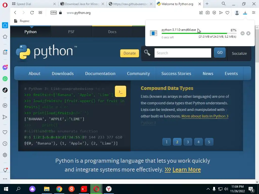Screen dimensions: 259x194
Task: Follow the Learn More link
Action: pyautogui.click(x=187, y=169)
